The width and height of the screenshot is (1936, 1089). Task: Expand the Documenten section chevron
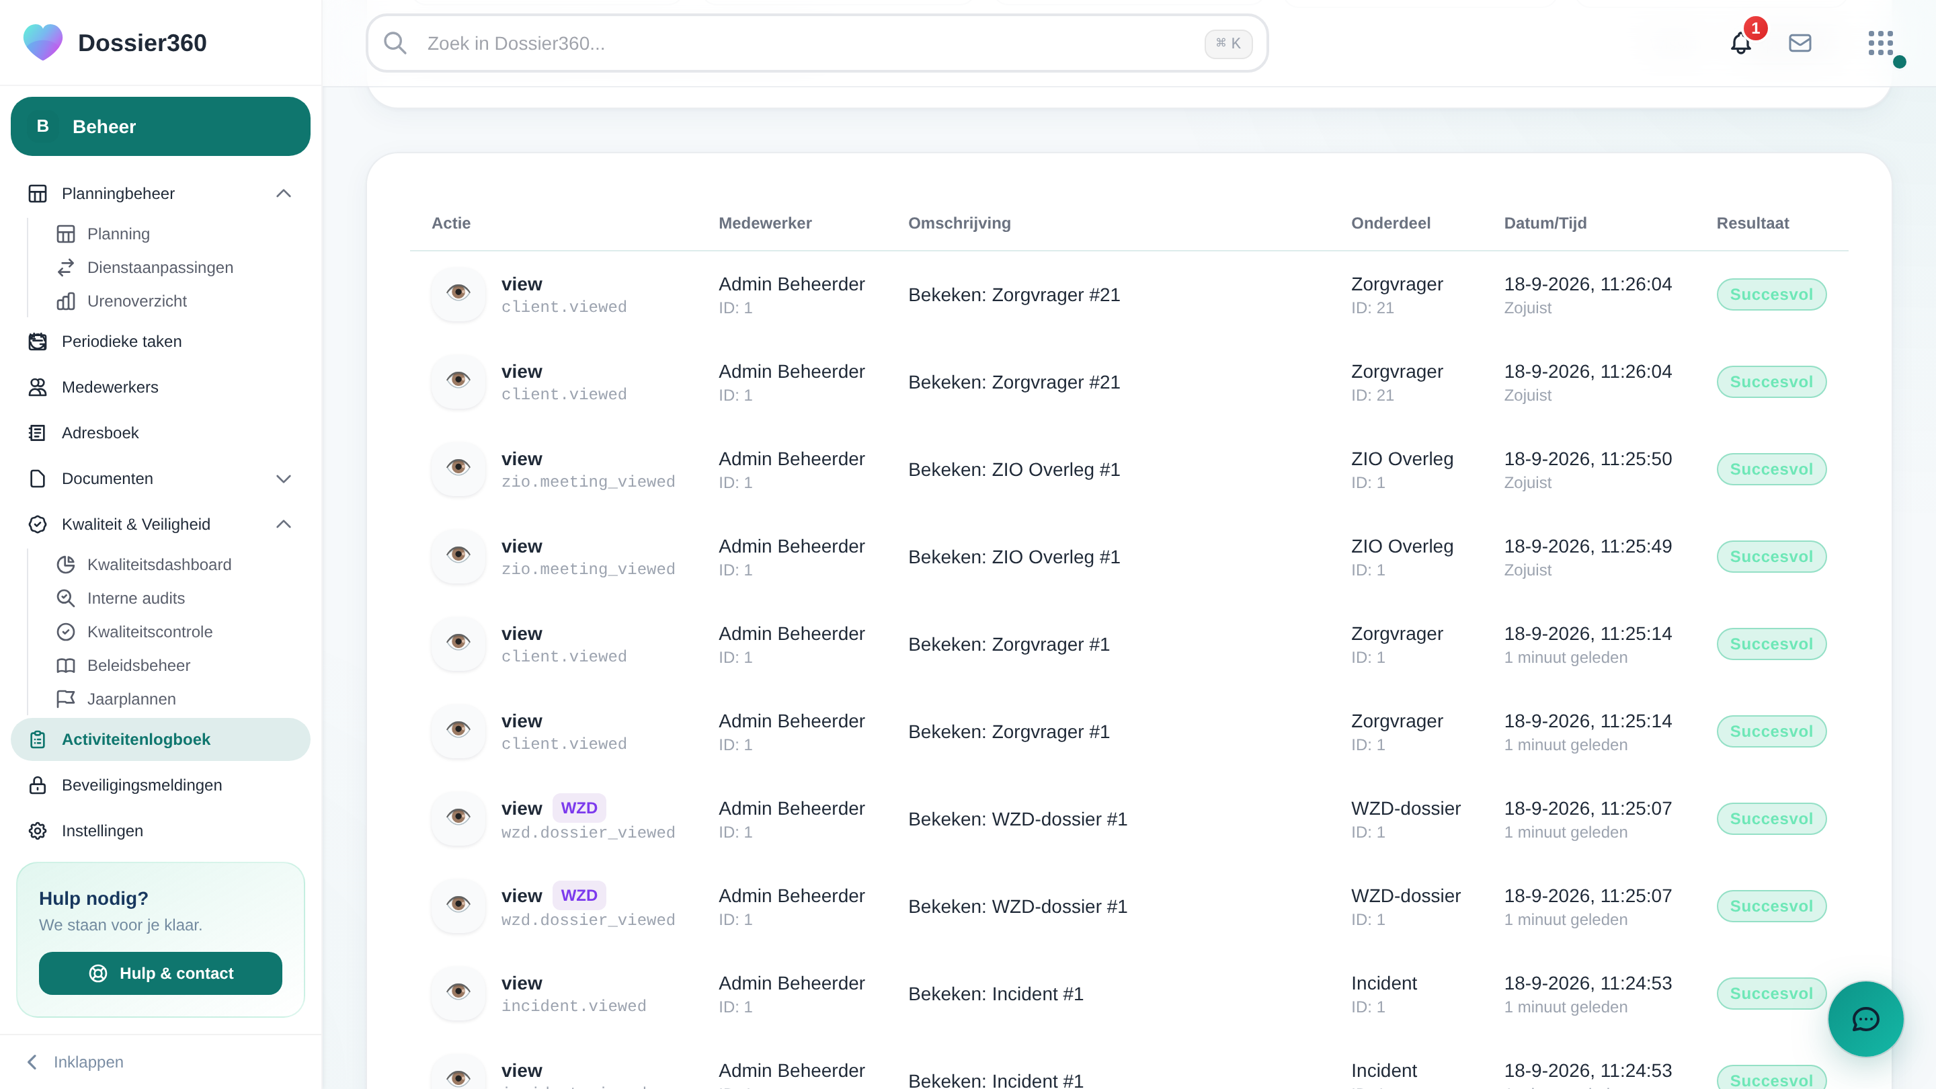tap(283, 479)
